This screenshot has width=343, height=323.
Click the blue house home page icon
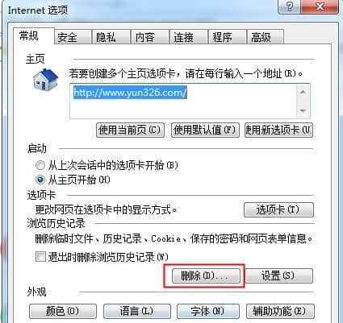coord(45,80)
